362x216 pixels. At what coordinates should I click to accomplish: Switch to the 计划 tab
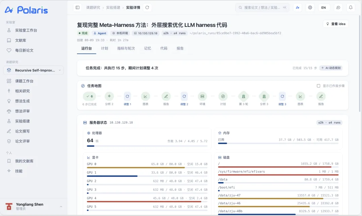pos(105,49)
